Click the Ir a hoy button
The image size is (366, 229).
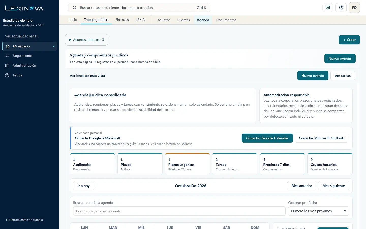84,186
